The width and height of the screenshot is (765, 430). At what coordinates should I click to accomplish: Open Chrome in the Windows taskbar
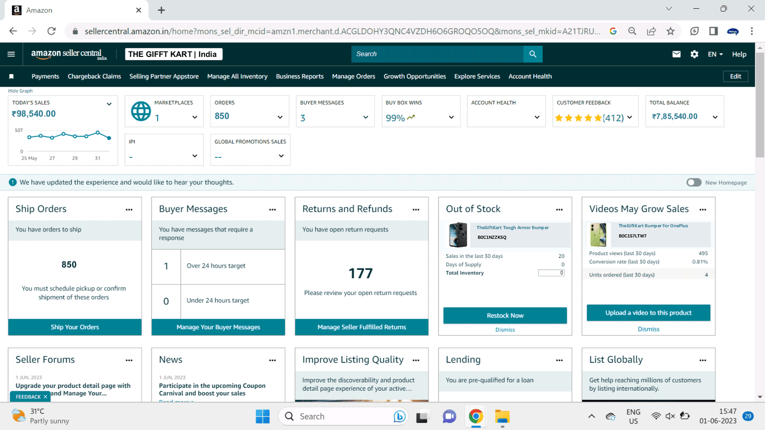click(x=476, y=417)
